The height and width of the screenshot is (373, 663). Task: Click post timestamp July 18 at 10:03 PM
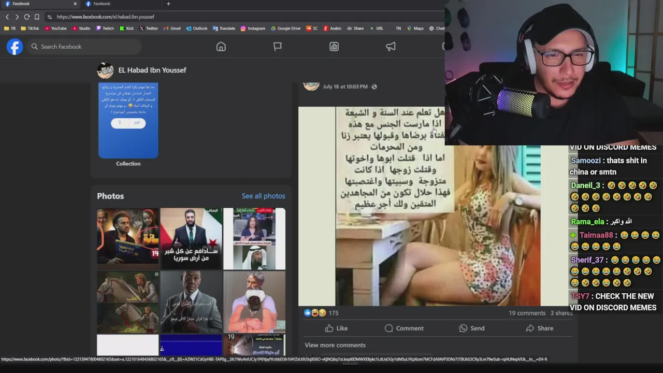pos(345,87)
